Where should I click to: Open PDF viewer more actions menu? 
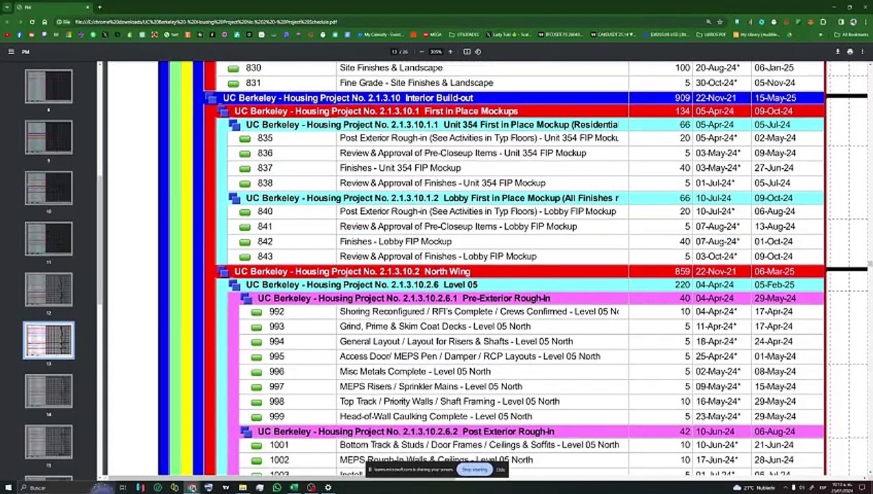coord(862,51)
